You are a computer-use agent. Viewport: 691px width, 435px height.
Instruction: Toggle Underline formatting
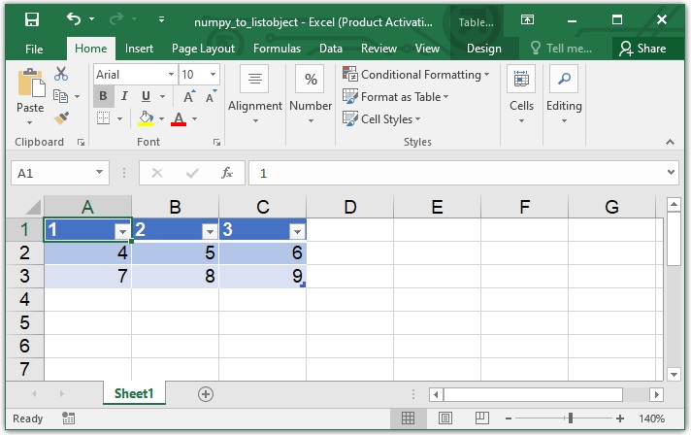pyautogui.click(x=146, y=96)
